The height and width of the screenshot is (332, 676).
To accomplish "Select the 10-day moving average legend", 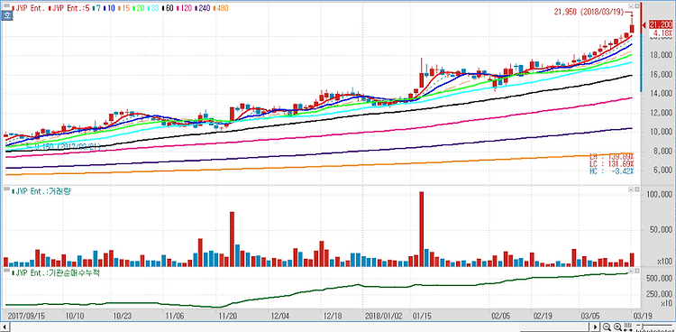I will pyautogui.click(x=108, y=7).
